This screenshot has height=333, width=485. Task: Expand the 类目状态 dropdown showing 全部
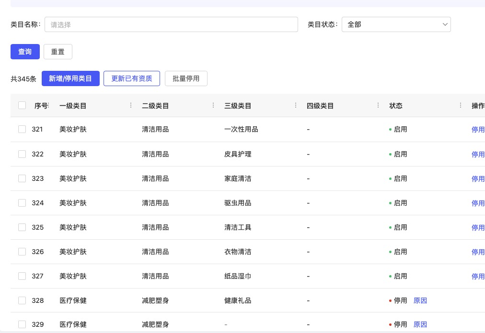coord(396,24)
